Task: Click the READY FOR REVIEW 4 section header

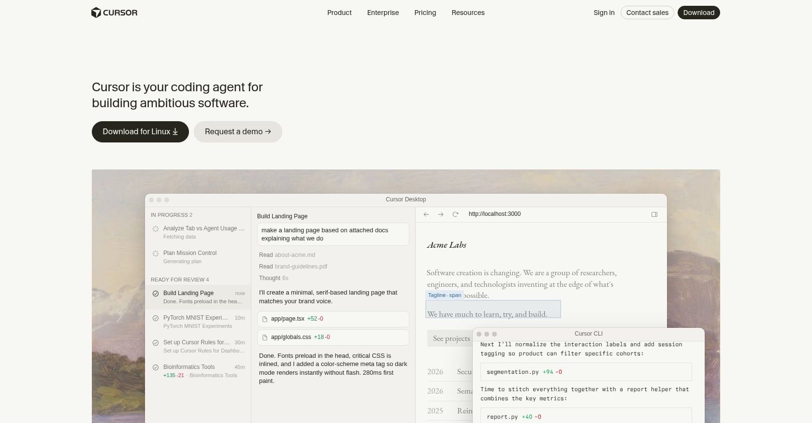Action: click(180, 280)
